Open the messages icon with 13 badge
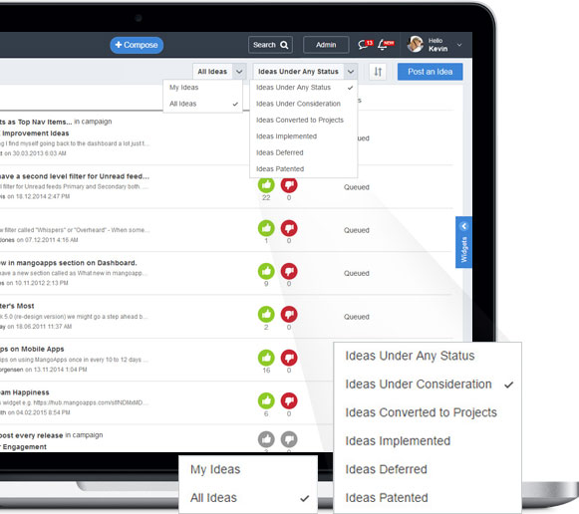 365,45
